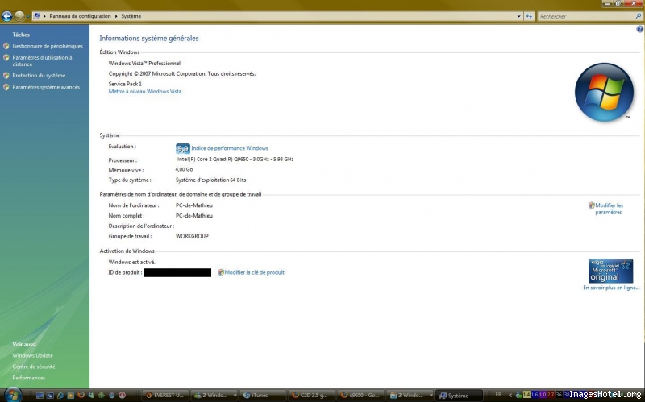The height and width of the screenshot is (402, 645).
Task: Click the Windows performance index score badge
Action: (183, 148)
